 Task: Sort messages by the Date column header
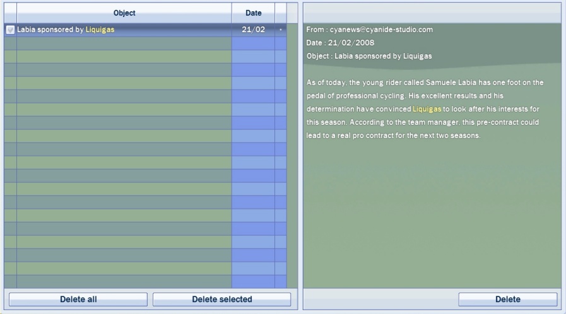[253, 13]
